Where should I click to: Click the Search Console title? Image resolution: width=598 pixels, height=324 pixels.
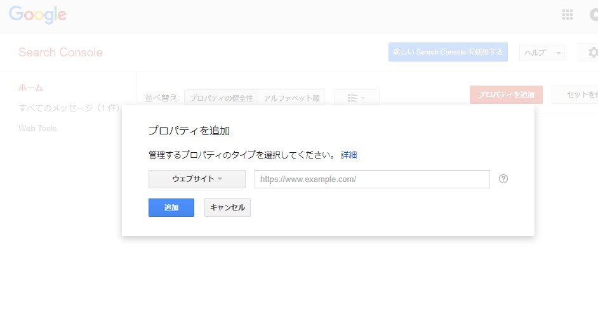coord(60,53)
